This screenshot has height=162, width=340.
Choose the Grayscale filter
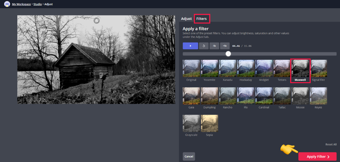tap(191, 123)
